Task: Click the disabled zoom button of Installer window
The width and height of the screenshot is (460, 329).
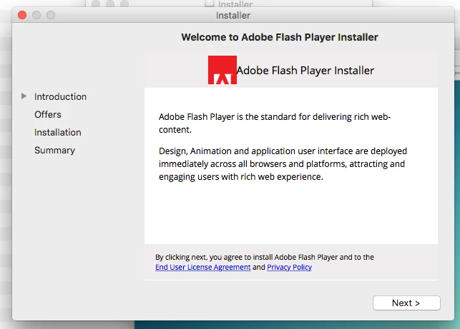Action: tap(51, 15)
